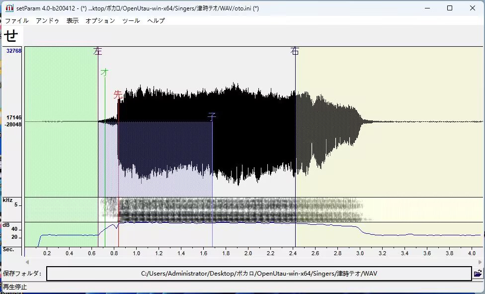Click the setParam app icon in title bar

click(x=9, y=8)
